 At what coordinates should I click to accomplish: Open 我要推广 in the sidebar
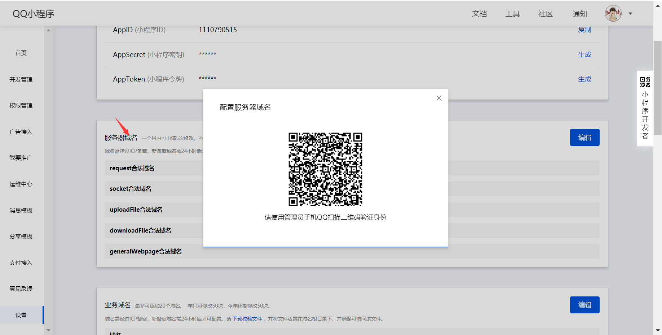[21, 158]
